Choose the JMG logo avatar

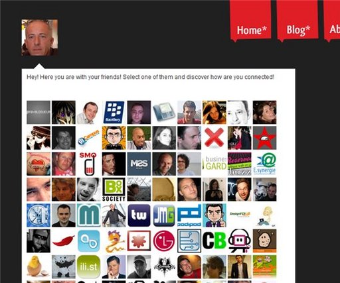(x=164, y=215)
